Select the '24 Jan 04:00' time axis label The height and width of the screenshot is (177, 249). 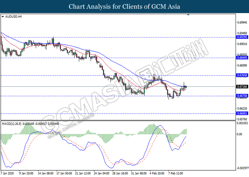[x=102, y=173]
